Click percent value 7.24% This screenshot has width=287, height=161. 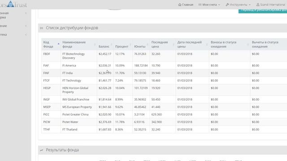click(119, 80)
